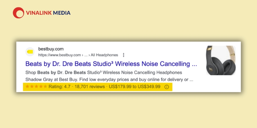Open the three-dot result options menu

(x=124, y=55)
